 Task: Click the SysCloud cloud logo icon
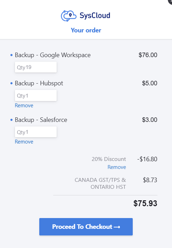click(69, 16)
